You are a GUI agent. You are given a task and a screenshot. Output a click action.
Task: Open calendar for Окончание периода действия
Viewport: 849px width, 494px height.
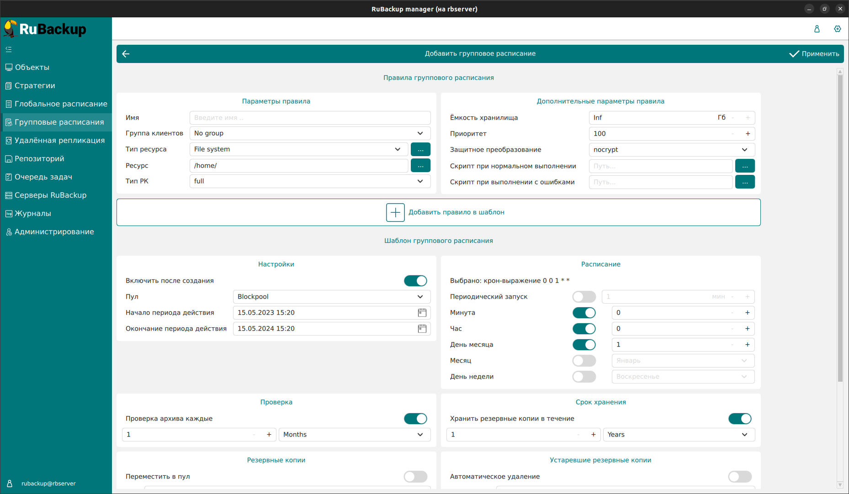(x=422, y=329)
